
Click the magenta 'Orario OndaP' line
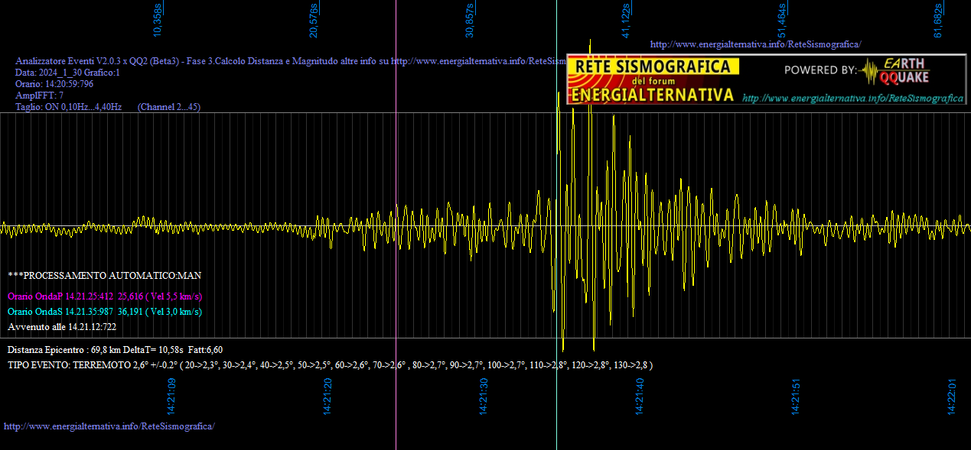click(105, 296)
